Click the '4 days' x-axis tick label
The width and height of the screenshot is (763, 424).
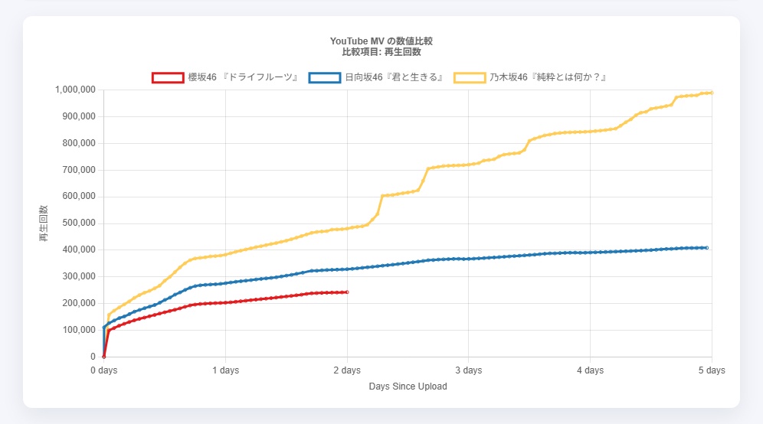pos(591,370)
